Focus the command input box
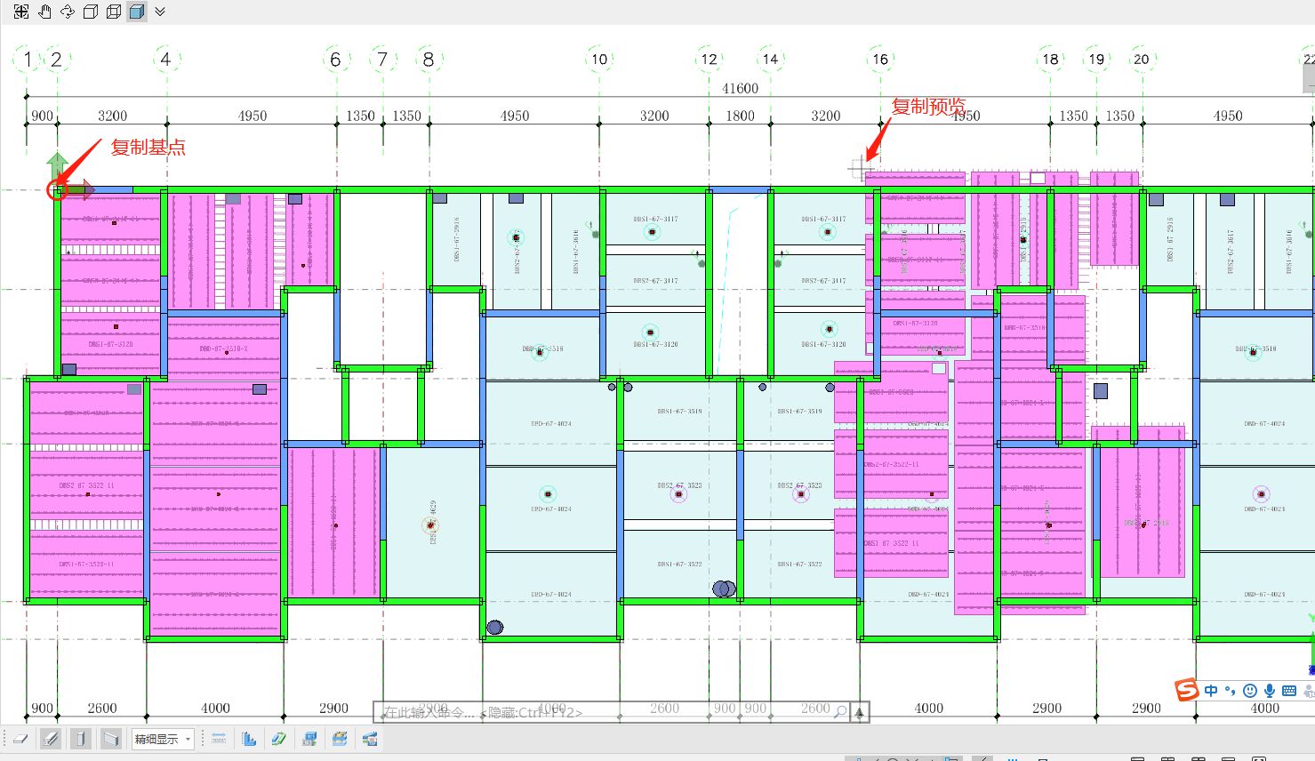The image size is (1315, 761). click(612, 712)
